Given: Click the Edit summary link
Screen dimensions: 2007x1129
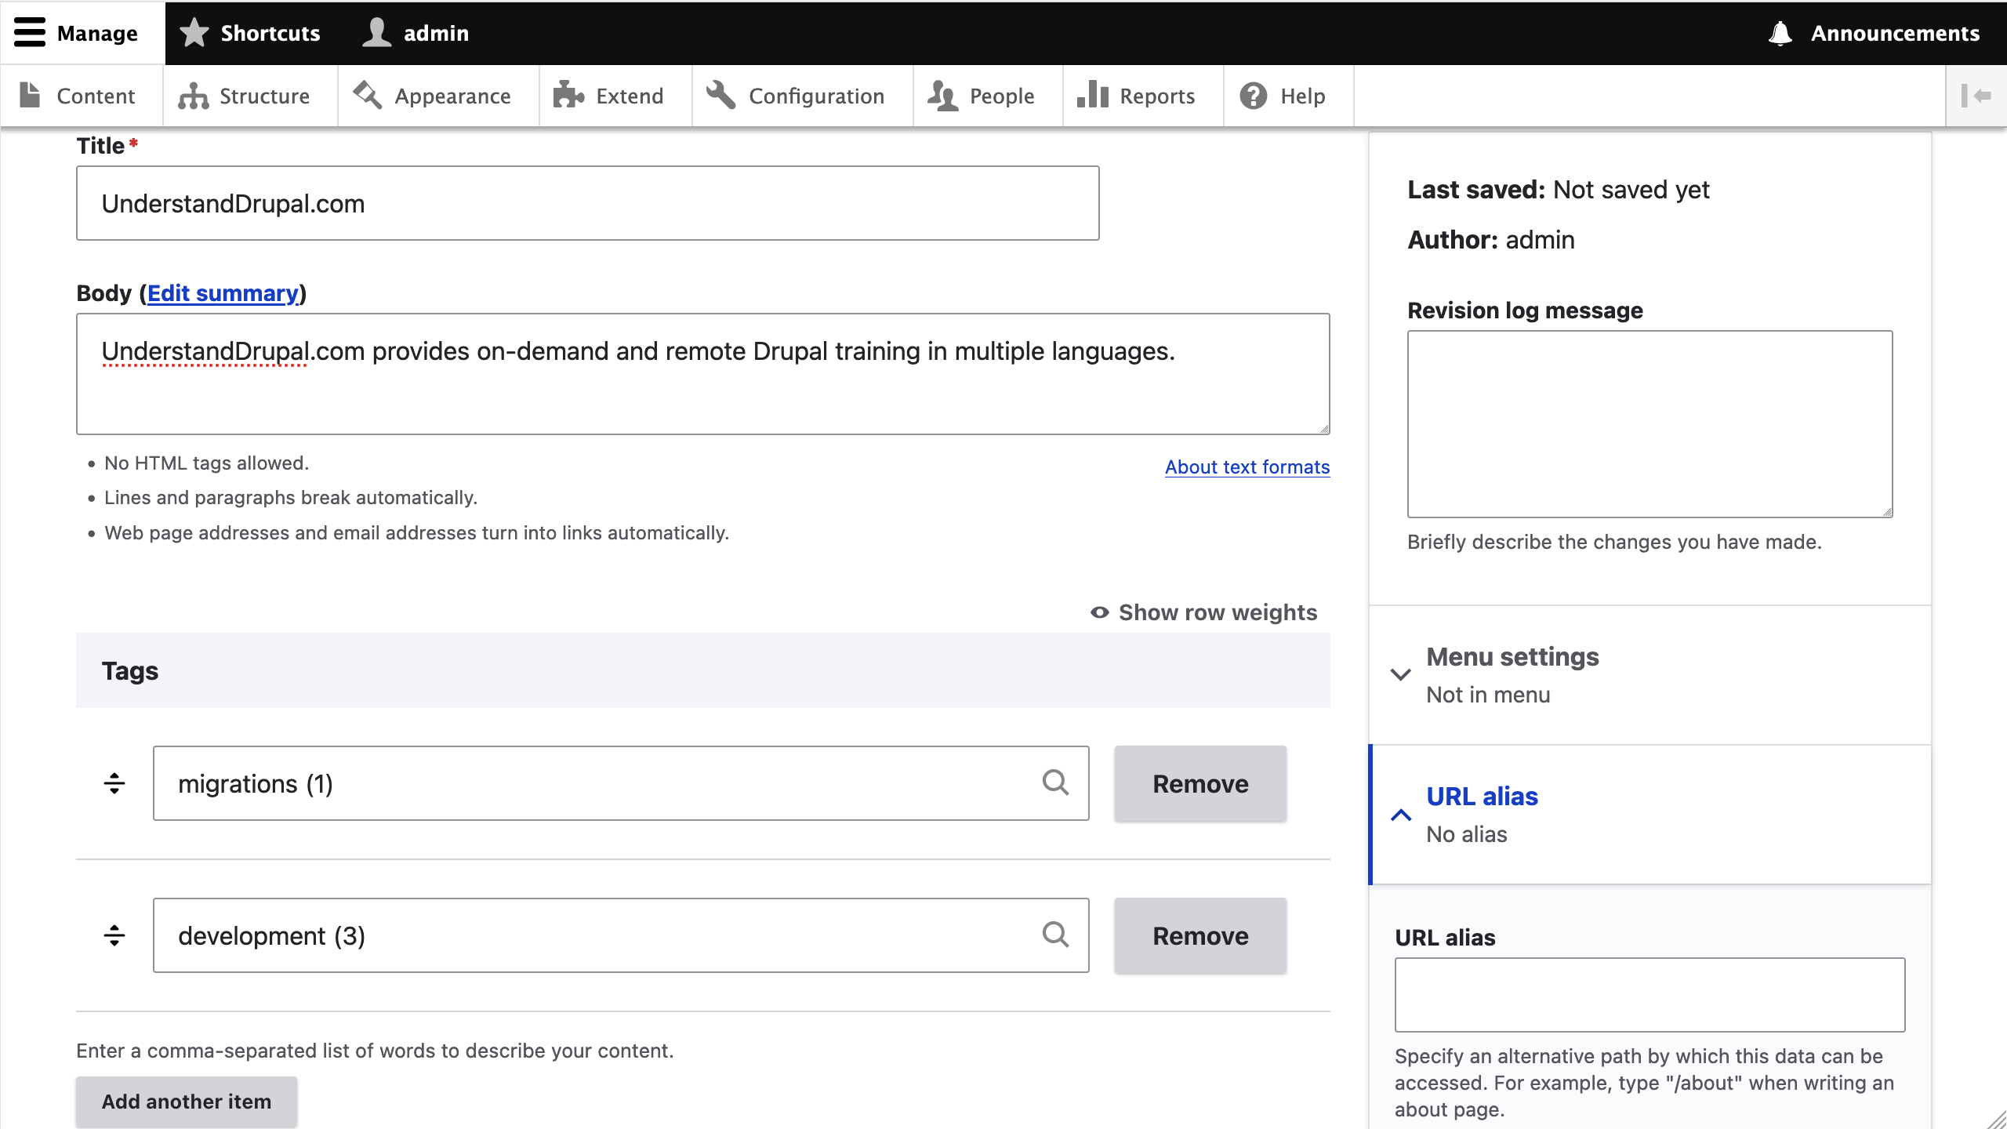Looking at the screenshot, I should point(223,293).
